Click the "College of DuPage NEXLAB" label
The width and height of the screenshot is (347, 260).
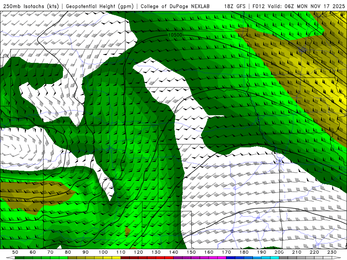[x=175, y=6]
